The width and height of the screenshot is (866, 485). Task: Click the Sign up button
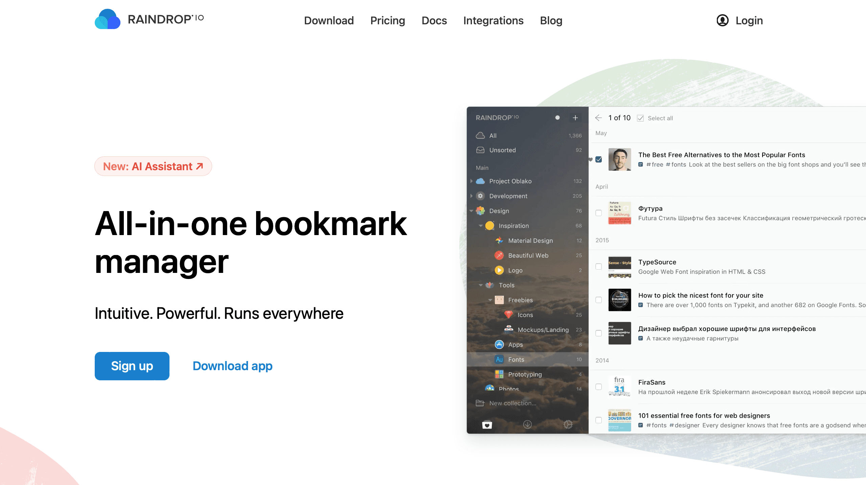(x=132, y=366)
